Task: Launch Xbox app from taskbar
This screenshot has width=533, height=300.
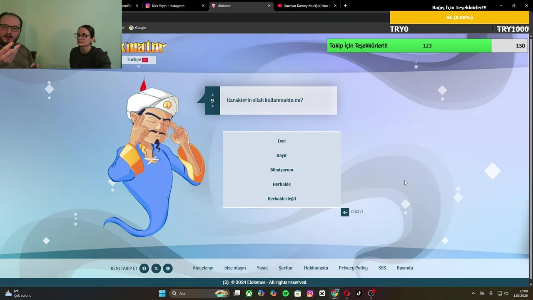Action: tap(249, 293)
